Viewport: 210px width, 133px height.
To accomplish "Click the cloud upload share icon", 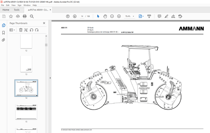I will [18, 16].
